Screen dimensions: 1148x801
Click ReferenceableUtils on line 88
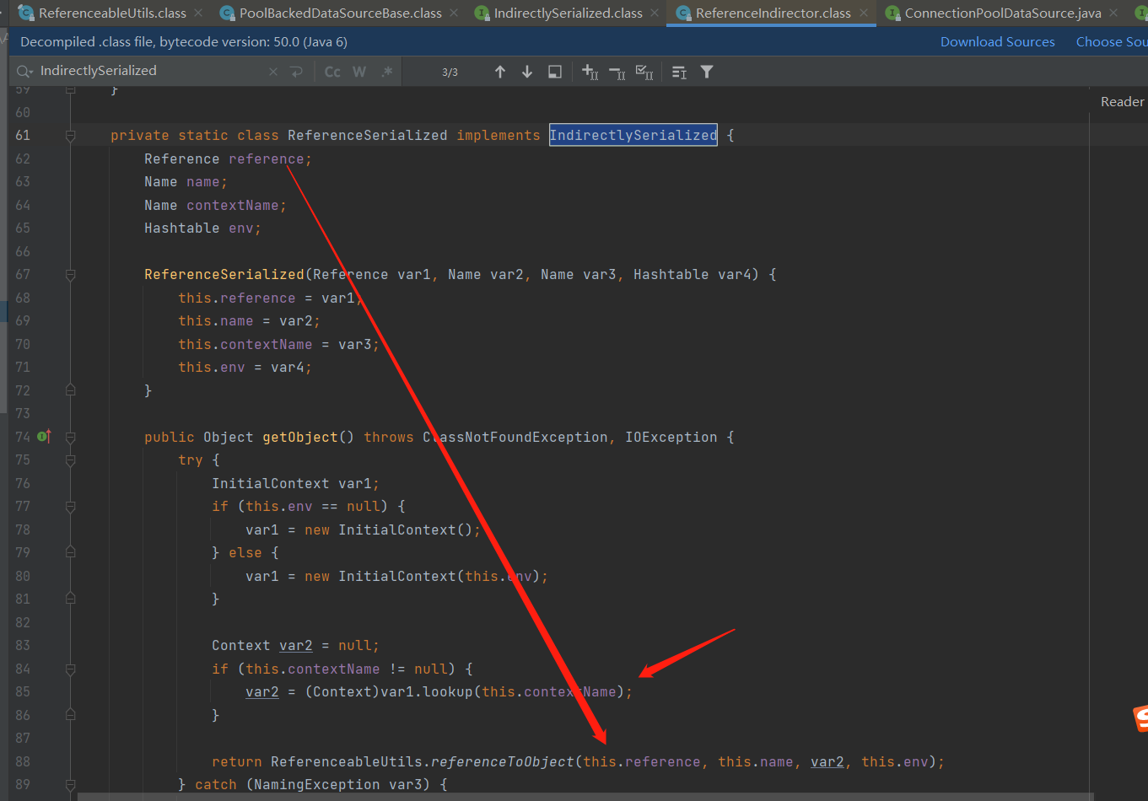click(x=347, y=761)
